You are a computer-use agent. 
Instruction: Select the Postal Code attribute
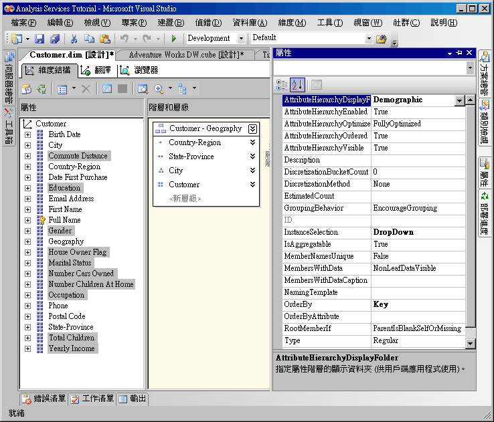tap(67, 316)
